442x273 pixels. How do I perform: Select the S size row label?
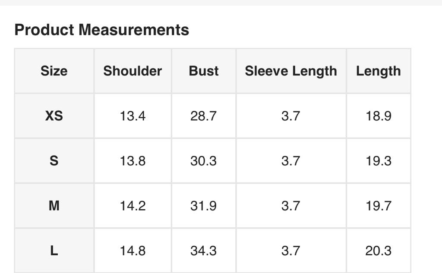coord(54,161)
